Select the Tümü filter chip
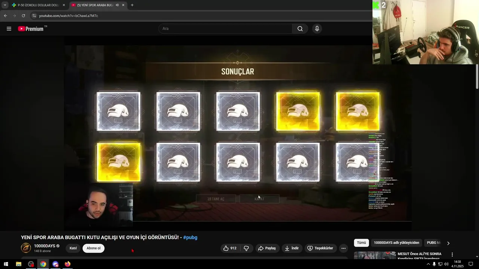 (361, 243)
